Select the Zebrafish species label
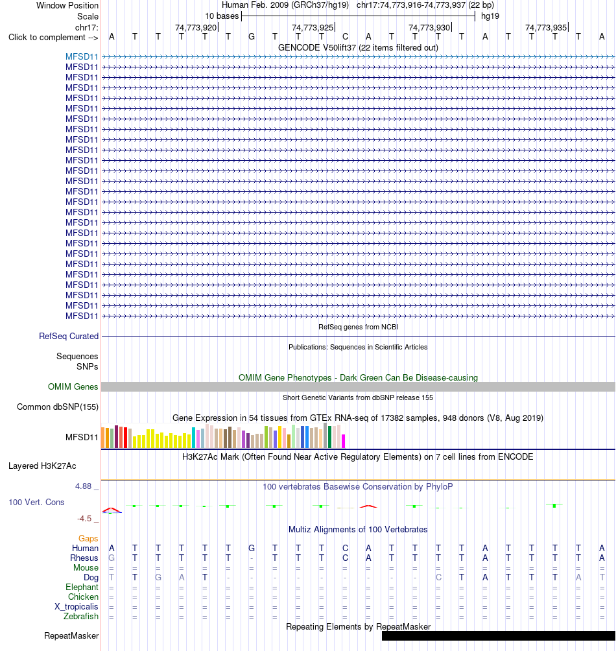 coord(81,616)
